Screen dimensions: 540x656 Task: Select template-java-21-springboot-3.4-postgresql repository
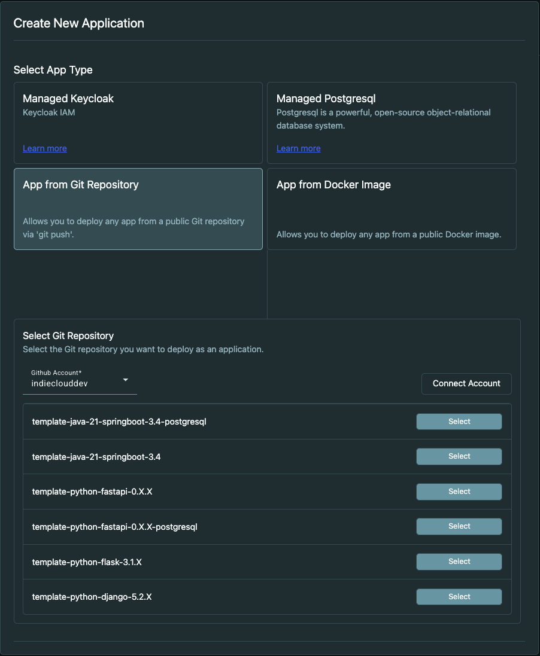pos(459,421)
